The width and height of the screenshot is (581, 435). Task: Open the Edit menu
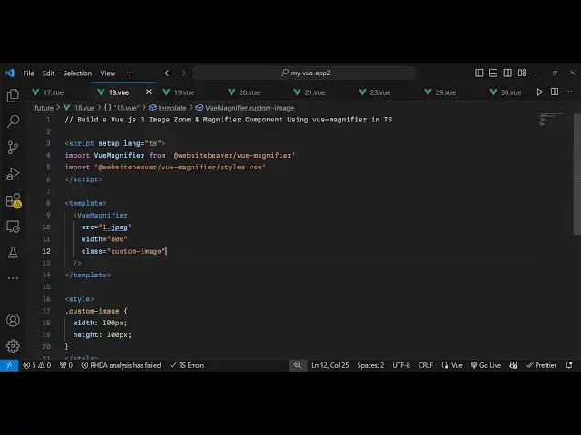click(48, 72)
